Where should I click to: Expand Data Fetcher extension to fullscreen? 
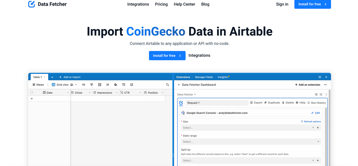pyautogui.click(x=321, y=95)
